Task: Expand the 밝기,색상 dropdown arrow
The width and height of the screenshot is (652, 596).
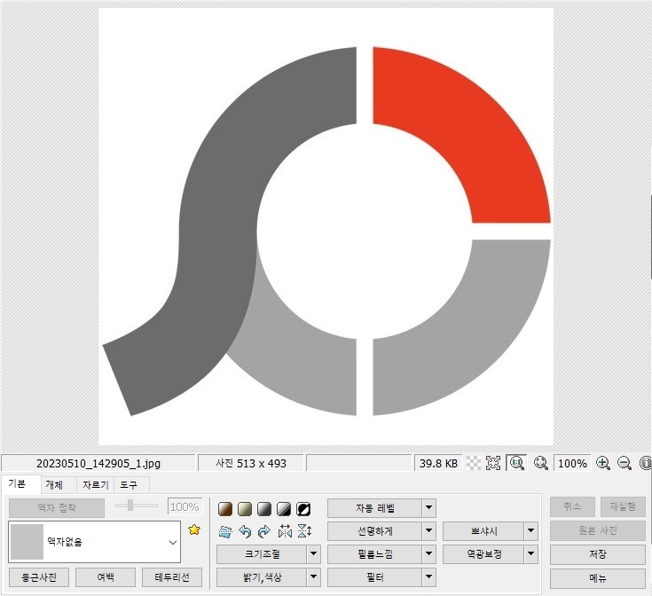Action: click(x=313, y=577)
